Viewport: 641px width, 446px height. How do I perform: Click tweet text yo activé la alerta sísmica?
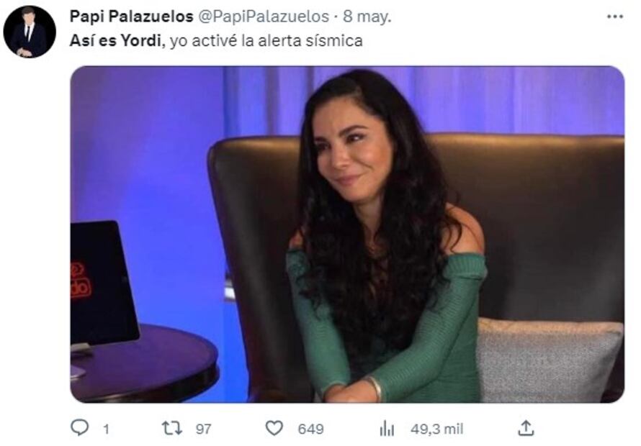point(266,41)
